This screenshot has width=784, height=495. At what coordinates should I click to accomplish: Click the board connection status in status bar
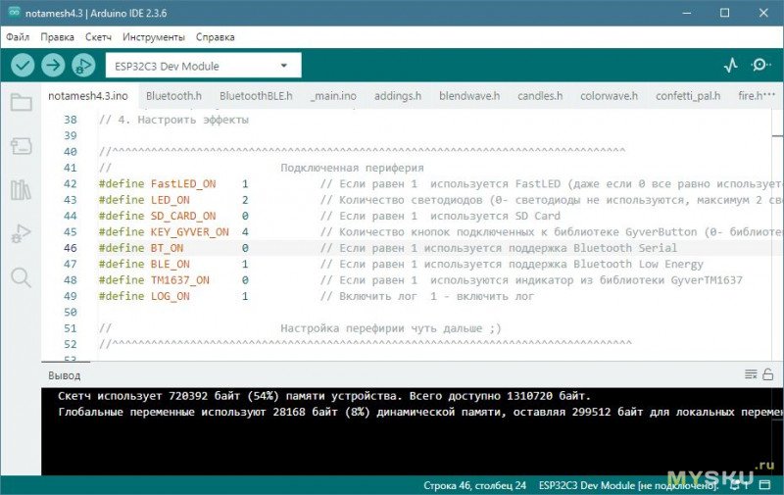[x=623, y=485]
